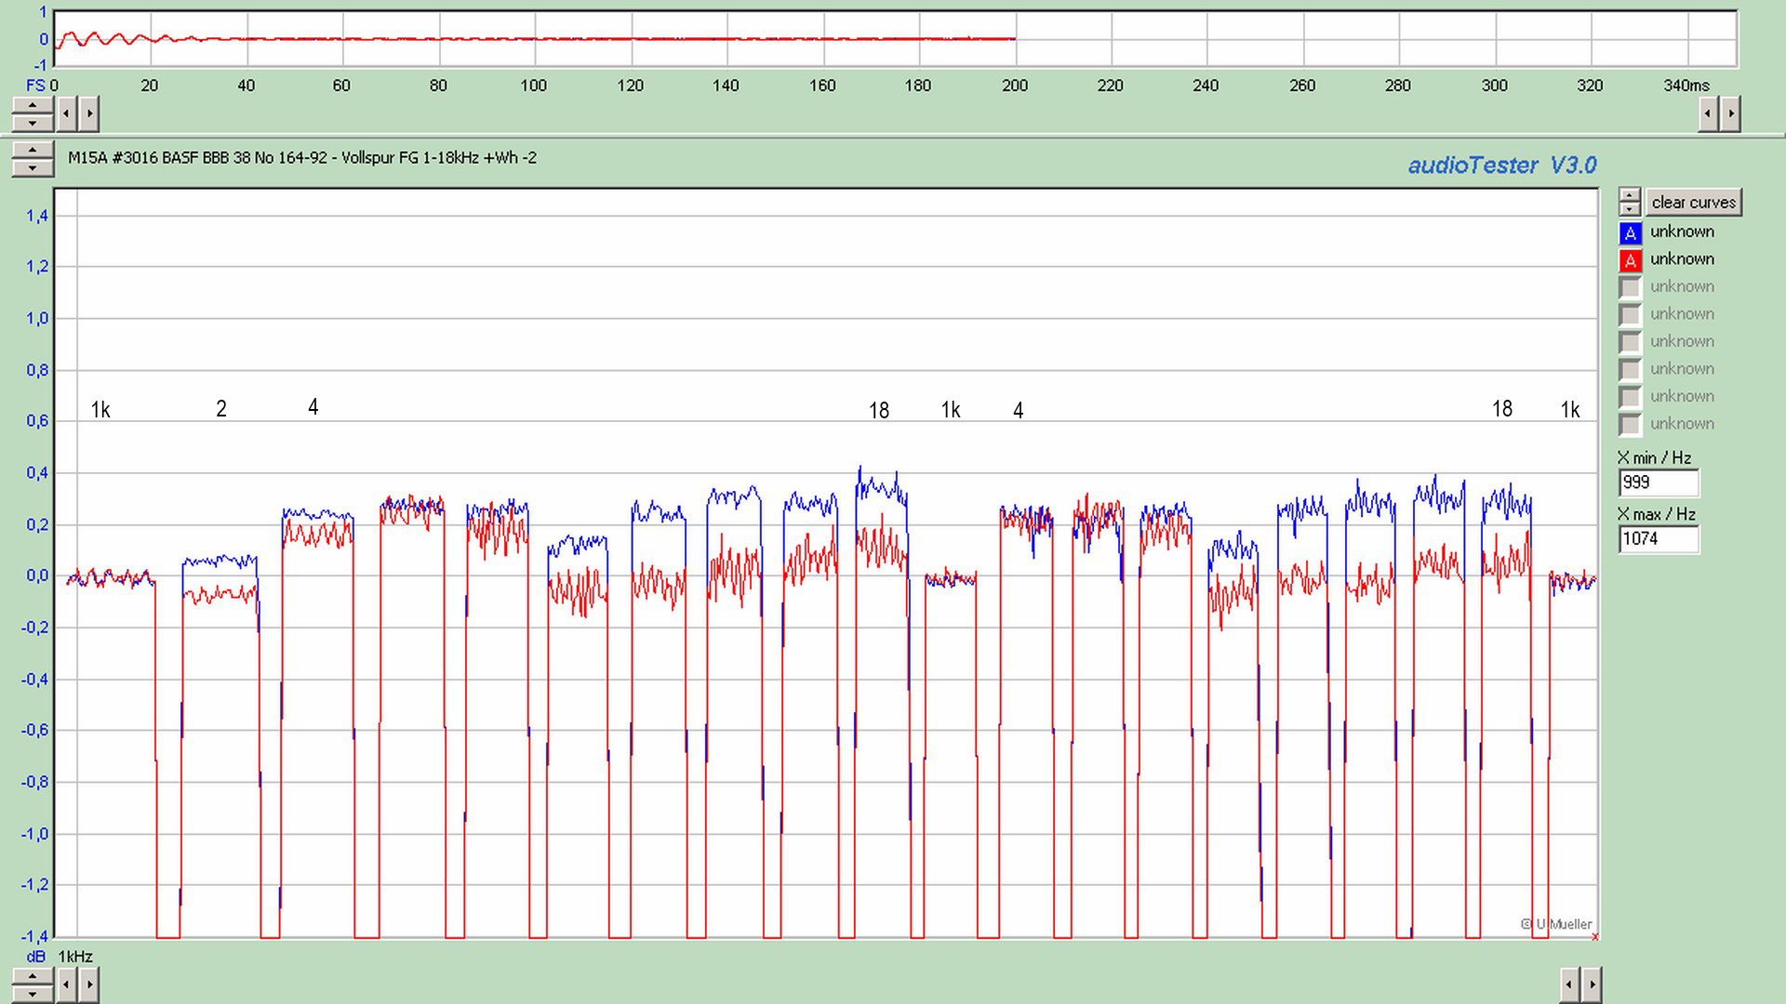1786x1004 pixels.
Task: Click the X max / Hz field
Action: point(1659,538)
